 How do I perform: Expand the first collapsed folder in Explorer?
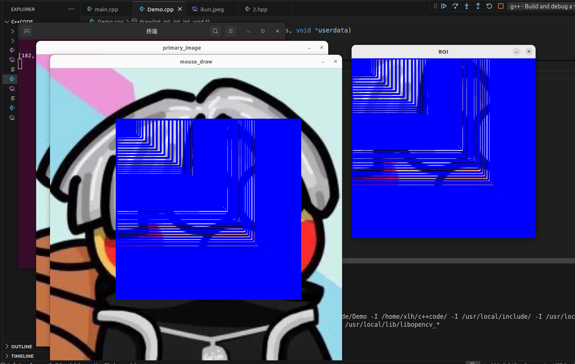click(12, 31)
